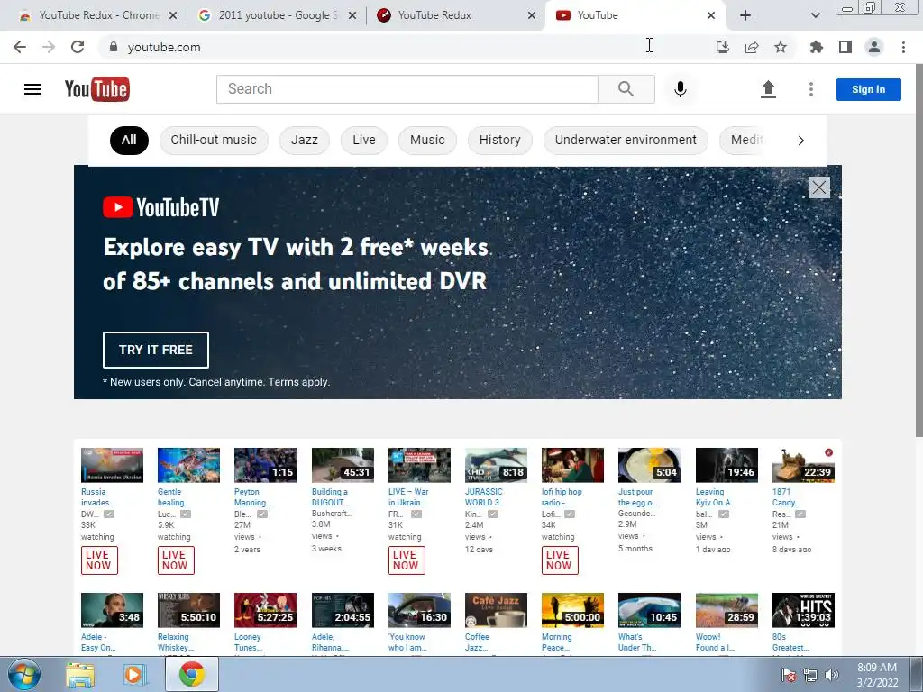Open Coffee Jazz video thumbnail
The image size is (923, 692).
[496, 610]
